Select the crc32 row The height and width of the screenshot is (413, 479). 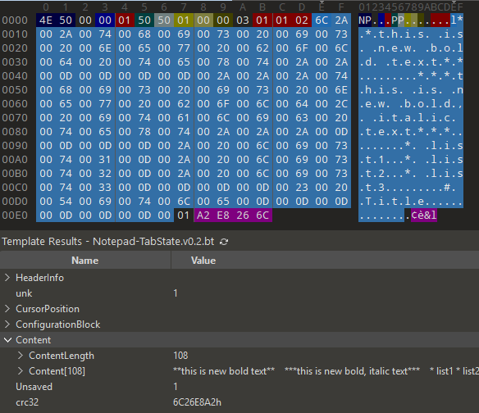[x=239, y=402]
